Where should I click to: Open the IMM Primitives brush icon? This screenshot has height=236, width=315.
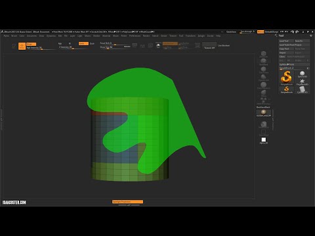263,101
